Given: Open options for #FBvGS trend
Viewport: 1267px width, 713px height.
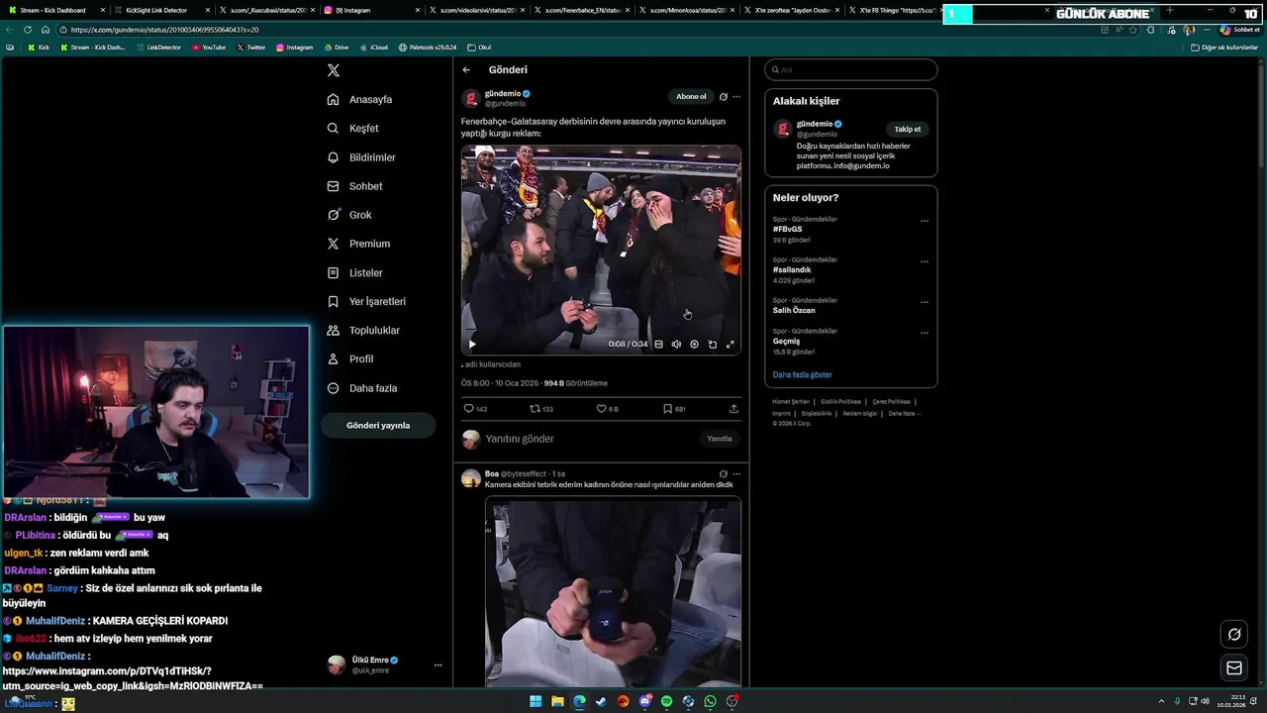Looking at the screenshot, I should pos(925,221).
